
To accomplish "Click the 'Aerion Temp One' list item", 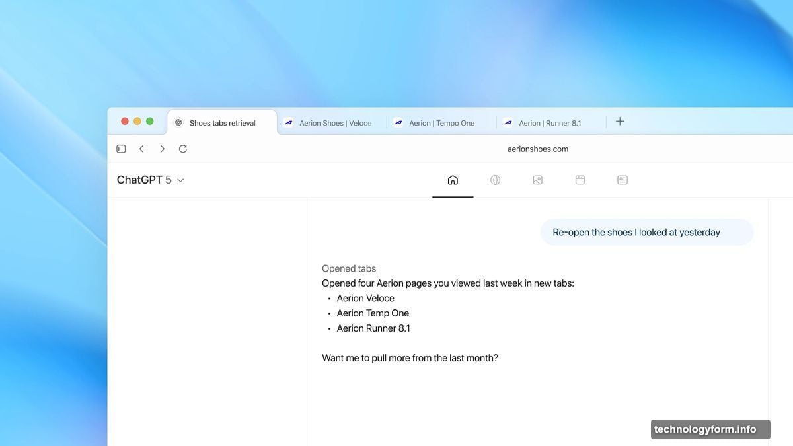I will point(373,313).
